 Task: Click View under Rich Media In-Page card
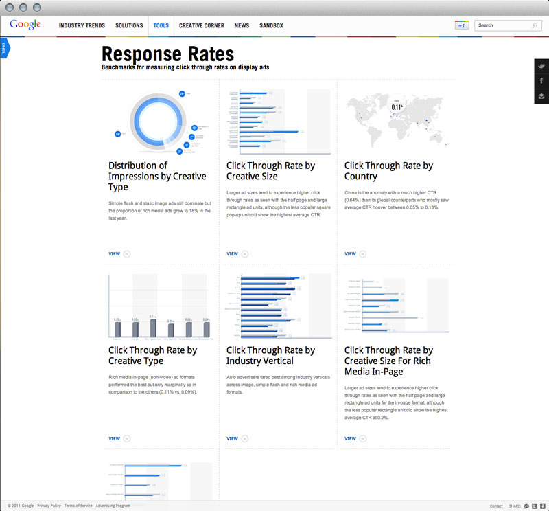[x=351, y=439]
